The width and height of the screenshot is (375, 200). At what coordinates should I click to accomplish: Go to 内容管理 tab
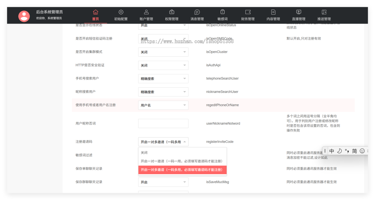tap(273, 15)
